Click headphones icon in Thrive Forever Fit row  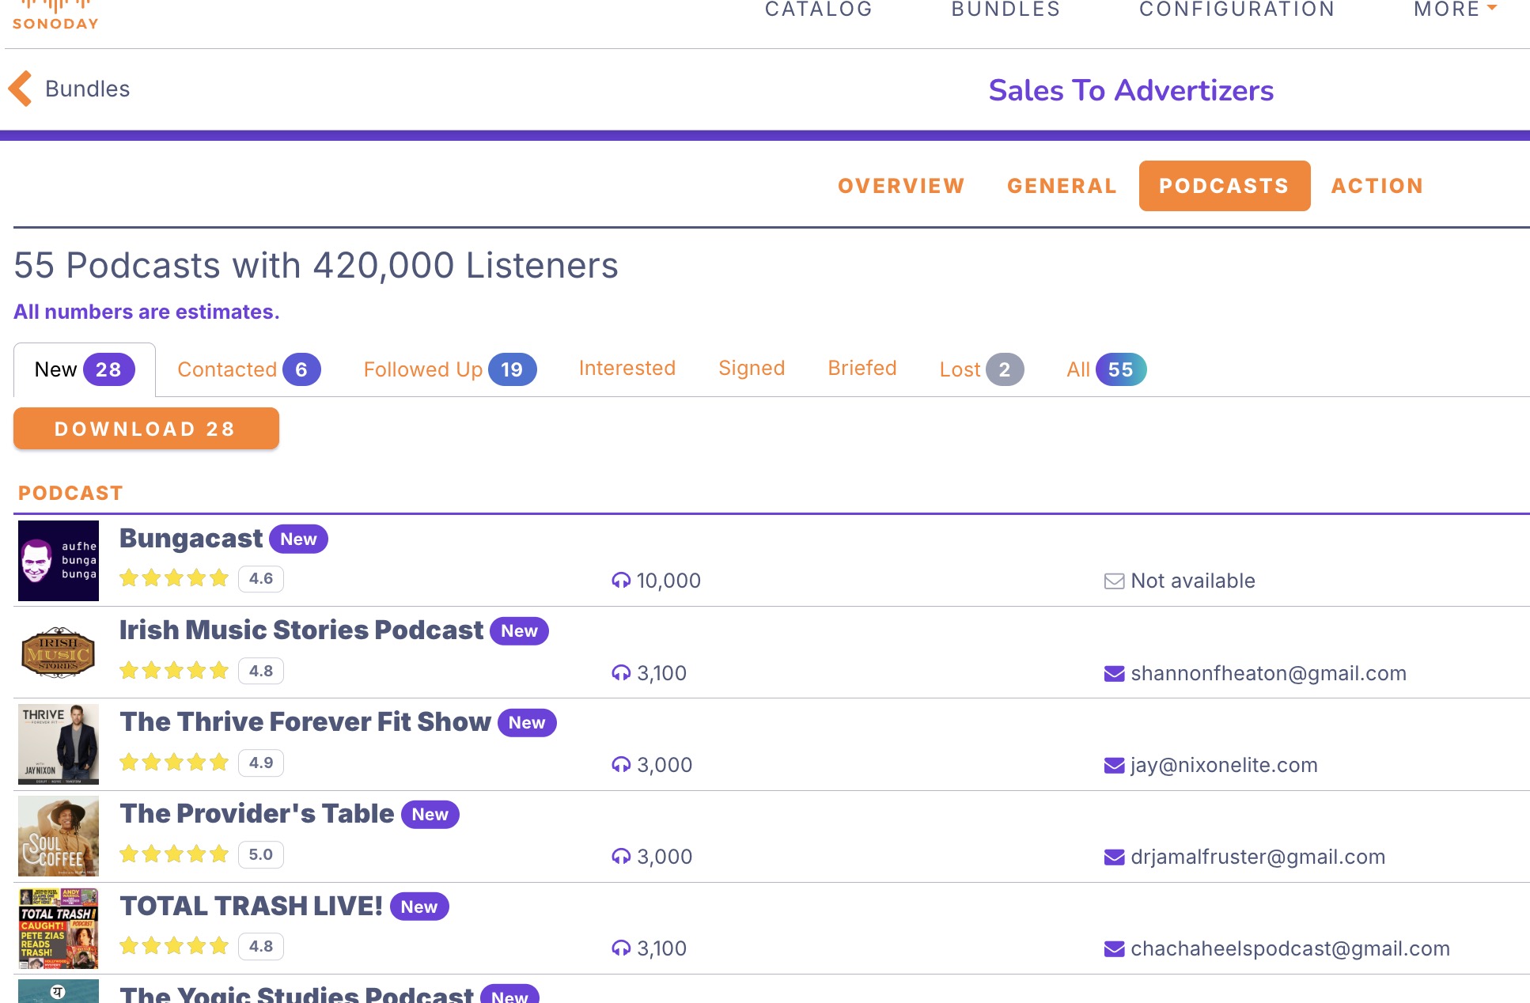click(621, 765)
